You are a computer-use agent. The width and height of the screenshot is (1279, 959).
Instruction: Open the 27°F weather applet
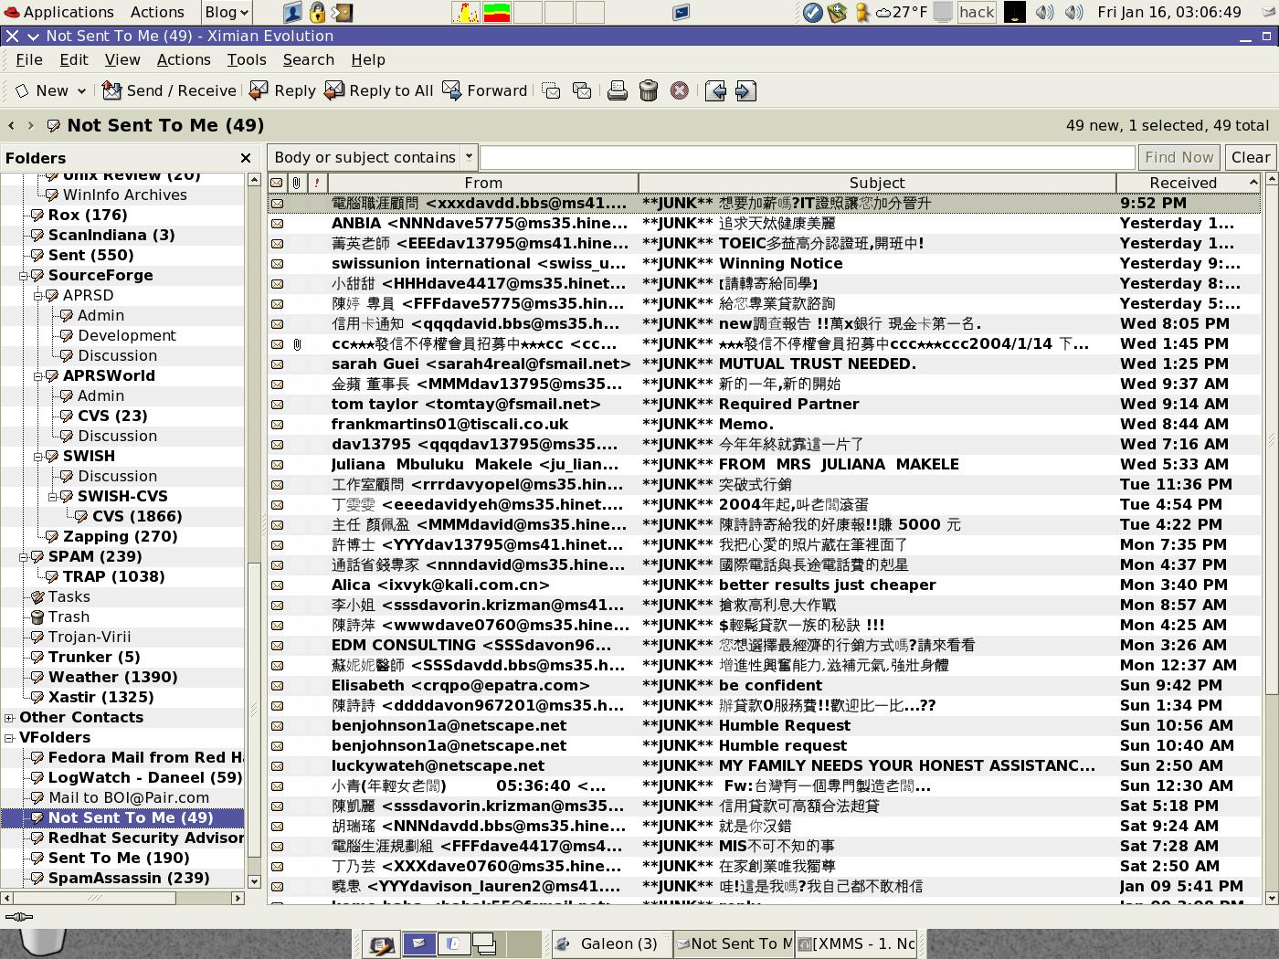[x=902, y=12]
